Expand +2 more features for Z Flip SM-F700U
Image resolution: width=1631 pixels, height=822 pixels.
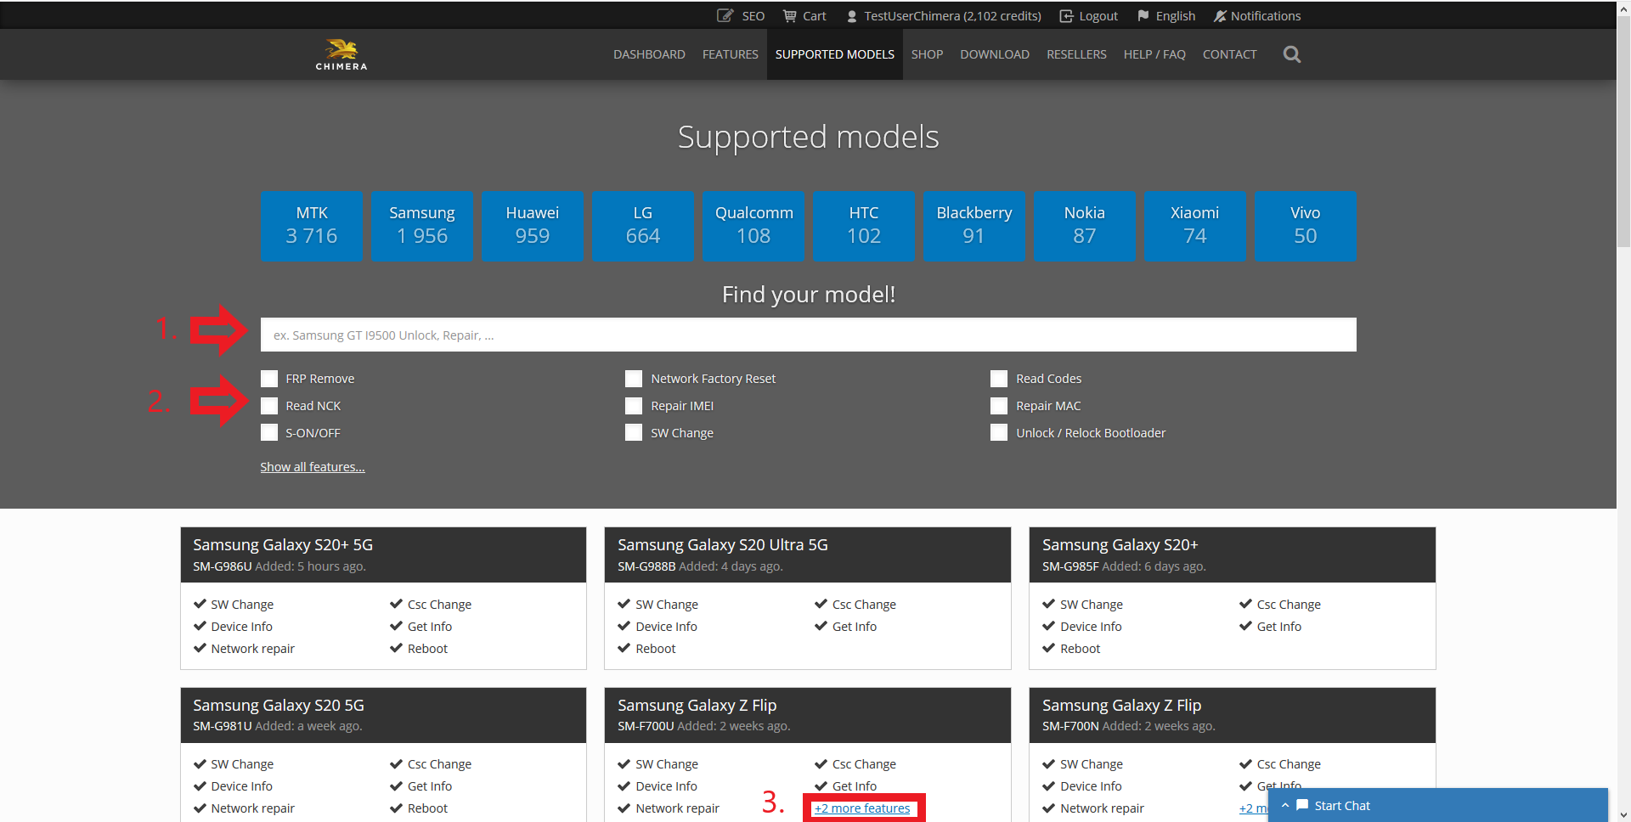tap(862, 808)
